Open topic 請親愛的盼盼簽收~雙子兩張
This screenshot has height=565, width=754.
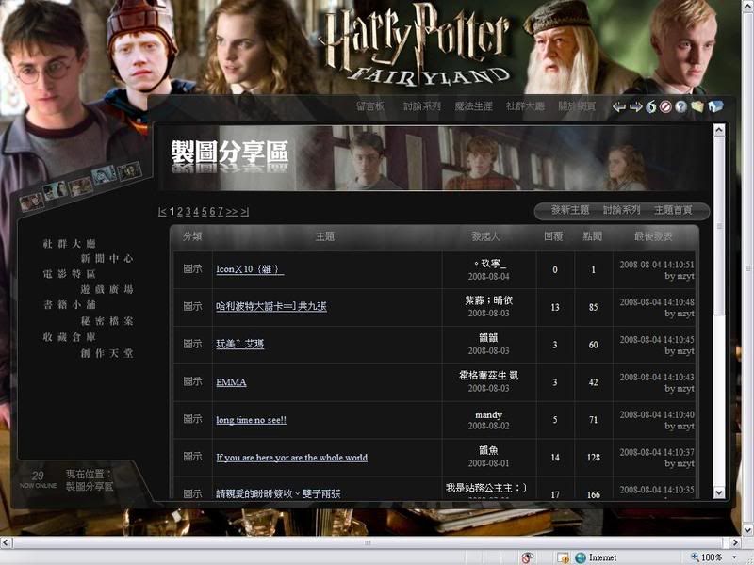[278, 493]
